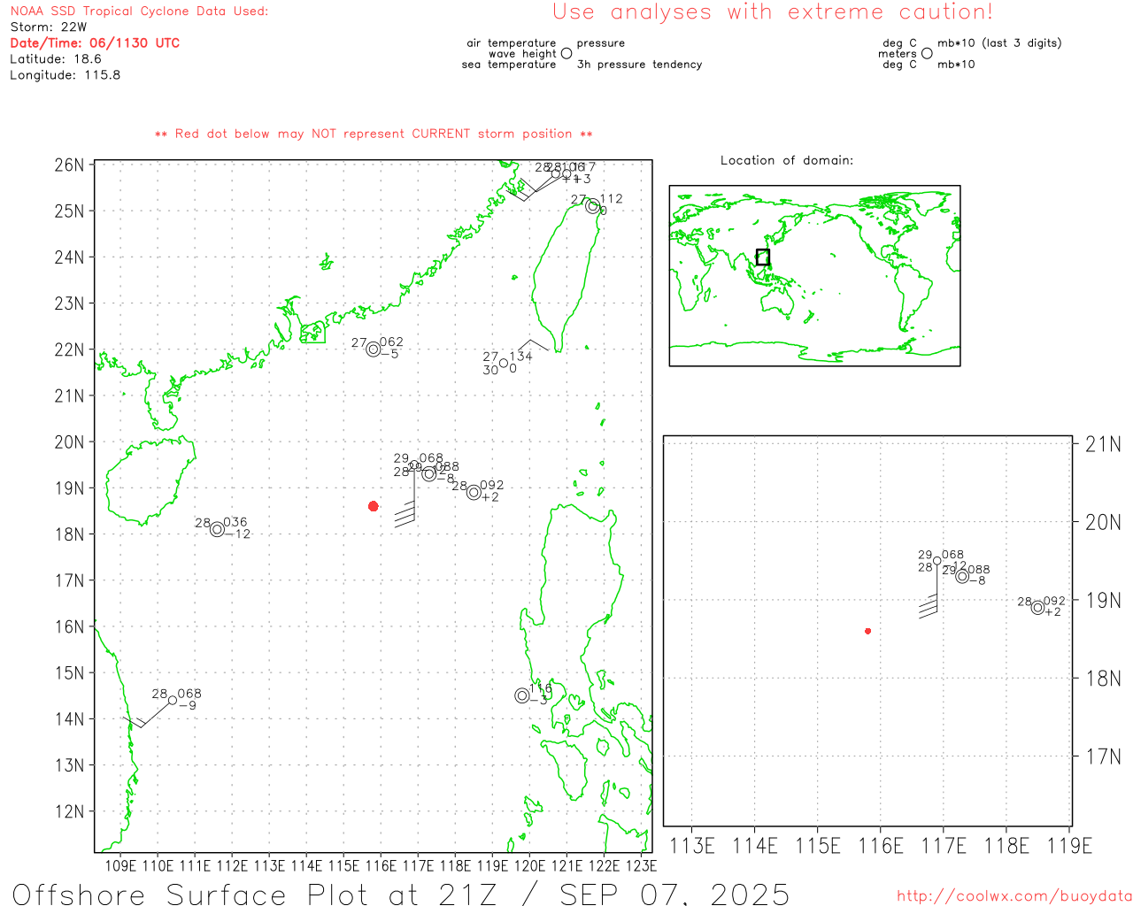Click the 'NOAA SSD Tropical Cyclone Data Used:' text

point(139,12)
